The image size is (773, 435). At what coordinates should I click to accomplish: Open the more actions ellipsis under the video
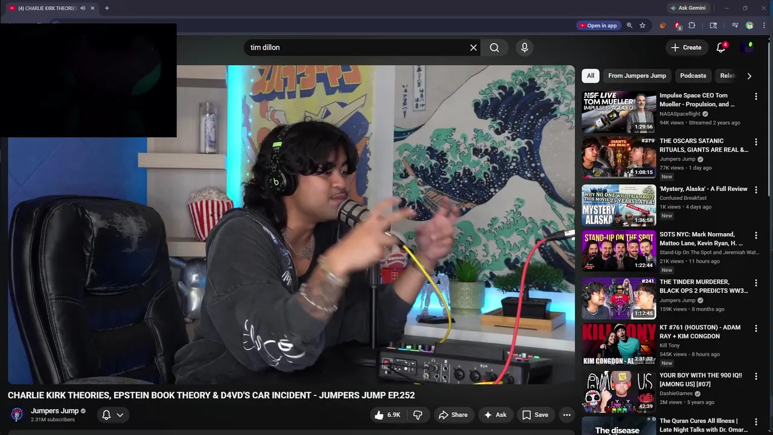pyautogui.click(x=566, y=415)
